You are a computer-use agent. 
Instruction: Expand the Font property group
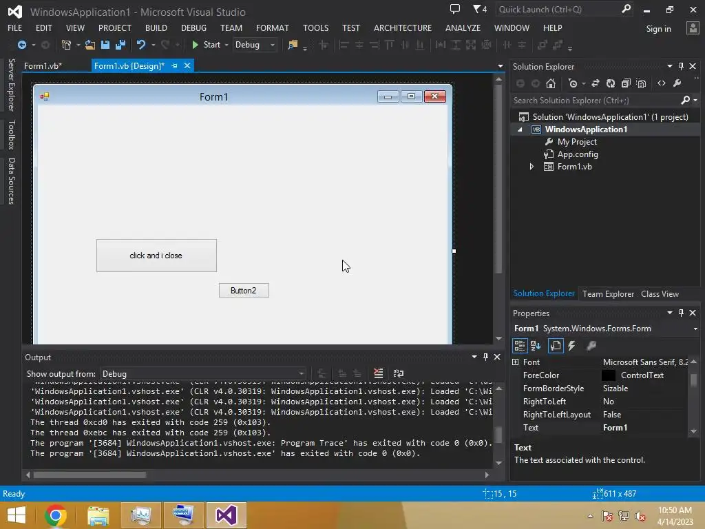pyautogui.click(x=516, y=362)
